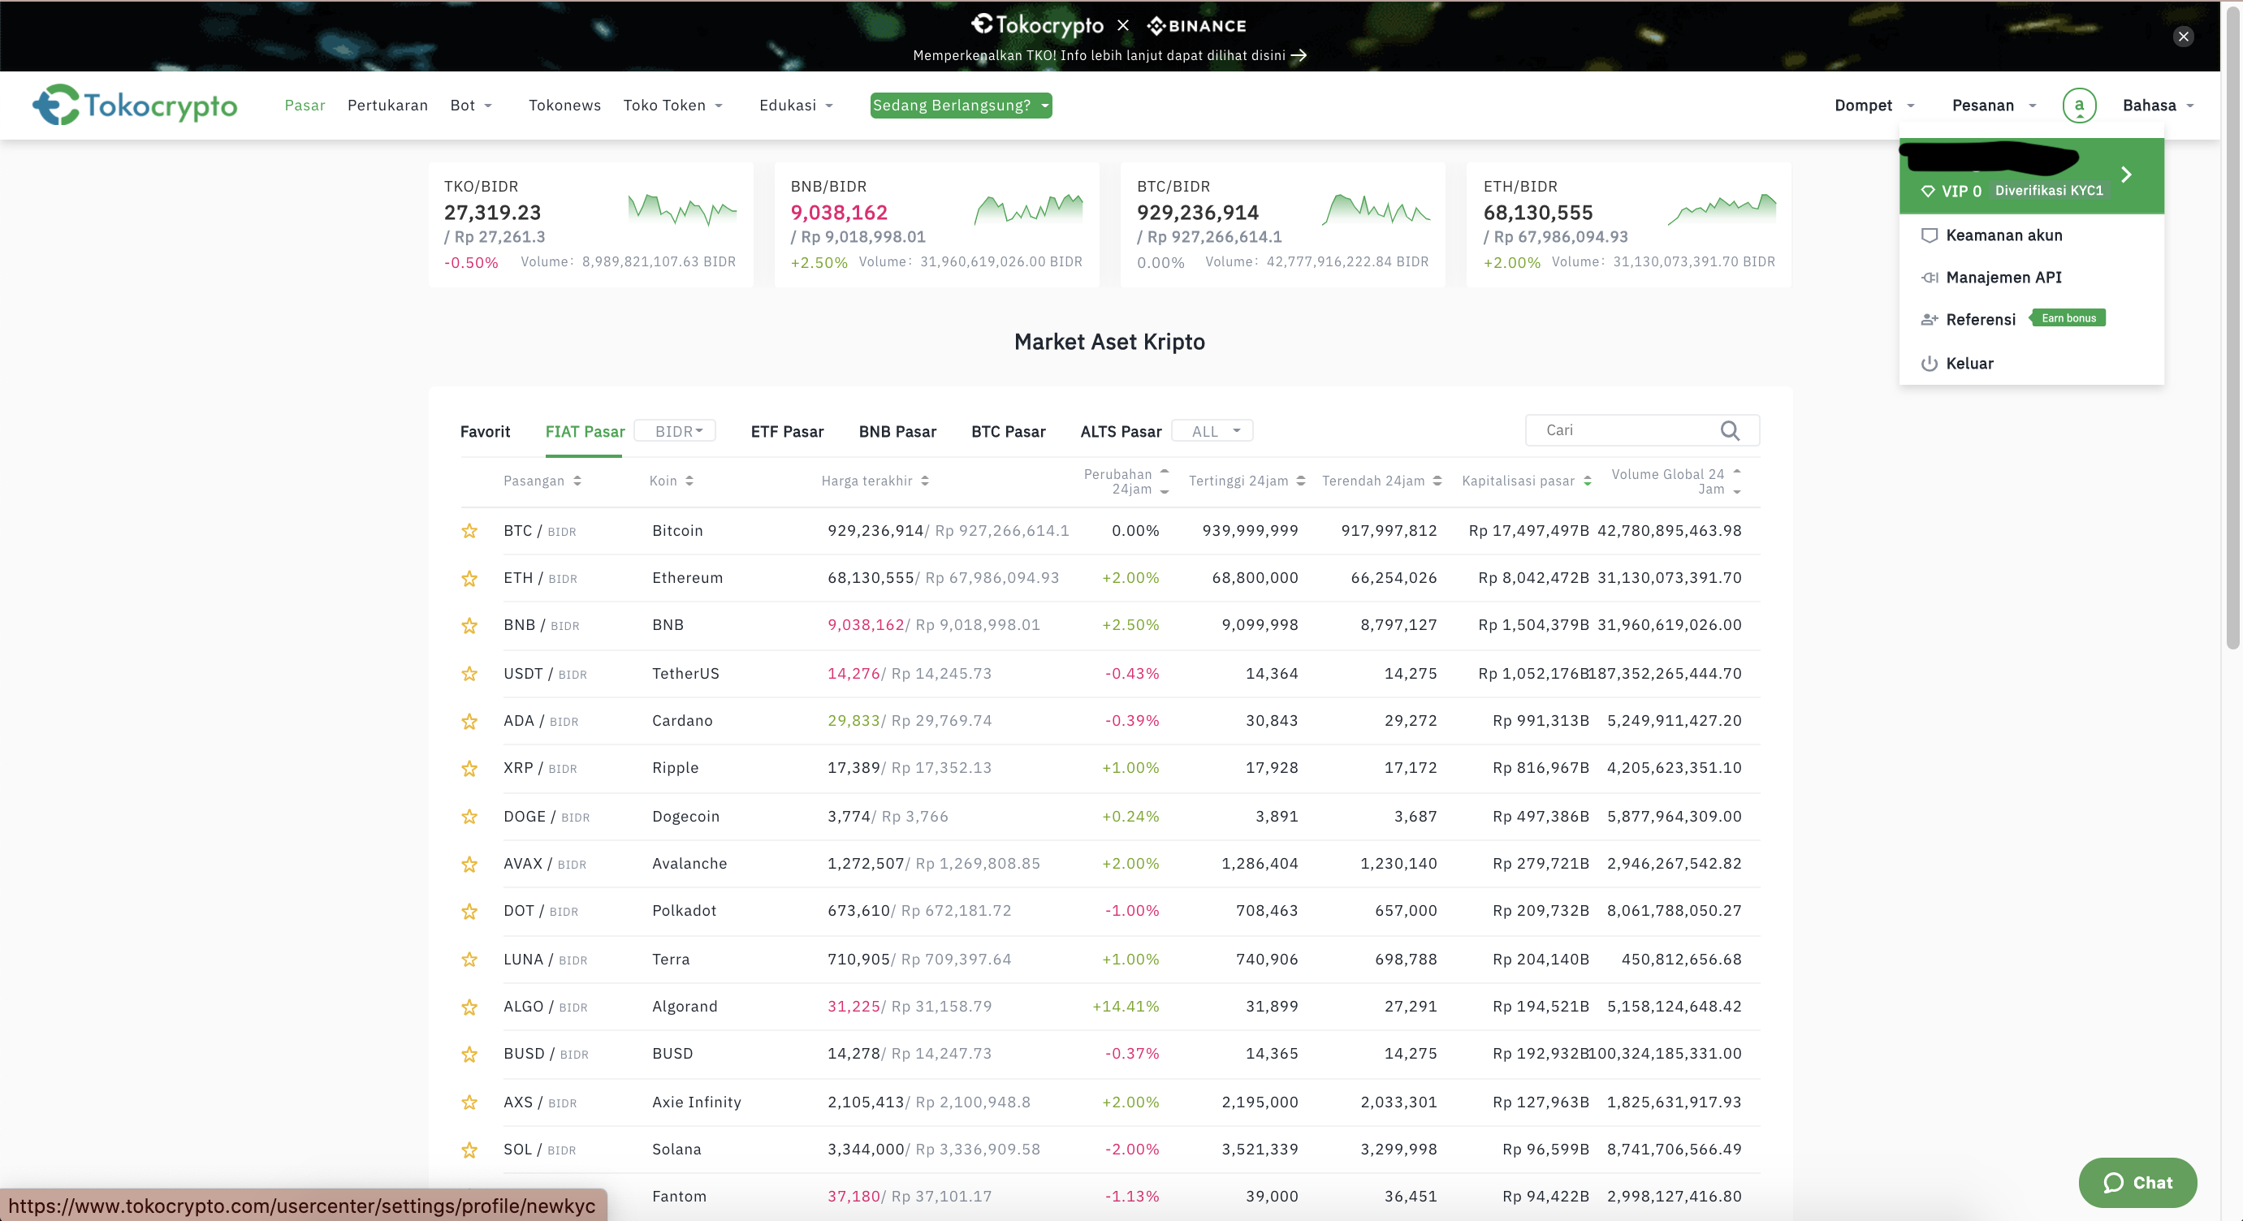The width and height of the screenshot is (2243, 1221).
Task: Click the shield icon beside Keamanan akun
Action: coord(1929,235)
